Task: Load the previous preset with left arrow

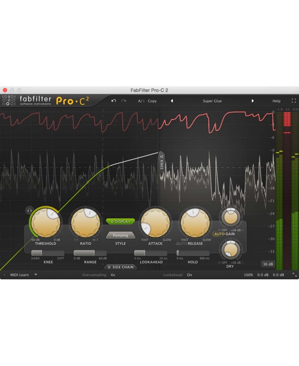Action: coord(172,101)
